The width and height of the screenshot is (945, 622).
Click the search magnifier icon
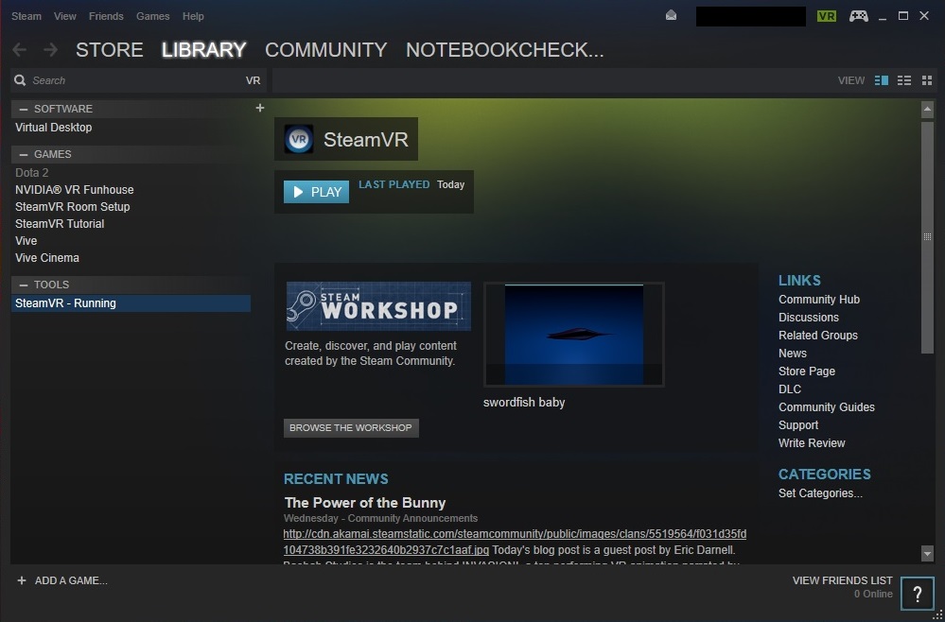tap(20, 80)
